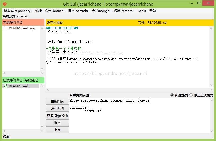Click the '#jacarrichan' line in the diff
Viewport: 216px width, 141px height.
tap(59, 31)
